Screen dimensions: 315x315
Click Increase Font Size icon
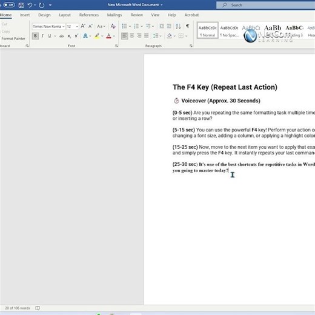(83, 26)
